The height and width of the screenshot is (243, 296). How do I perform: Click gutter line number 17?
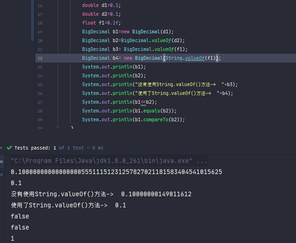click(x=40, y=14)
